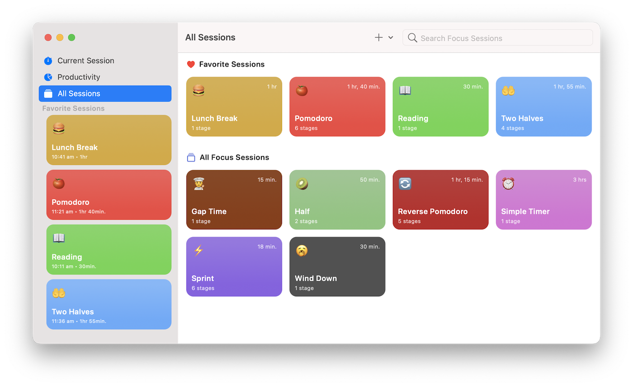Viewport: 633px width, 387px height.
Task: Click the plus icon to add a session
Action: point(378,38)
